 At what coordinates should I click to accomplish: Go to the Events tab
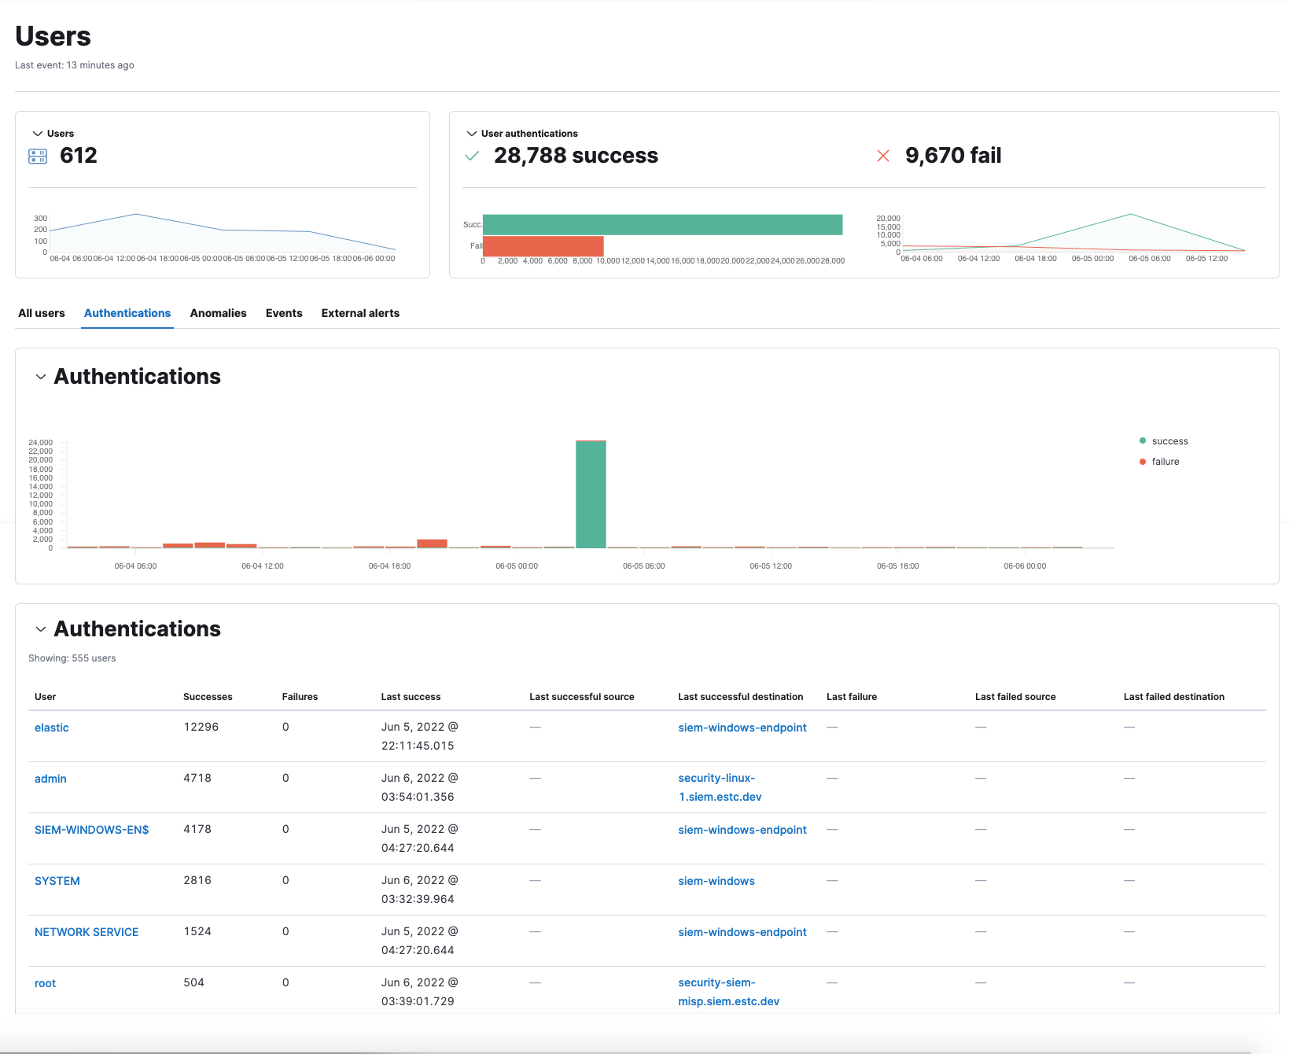pos(284,313)
